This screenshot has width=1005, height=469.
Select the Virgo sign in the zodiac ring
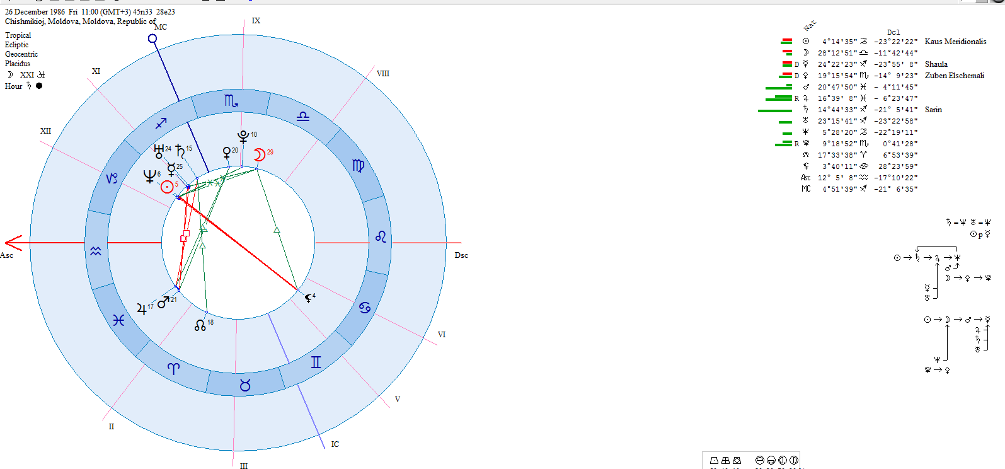[x=358, y=166]
